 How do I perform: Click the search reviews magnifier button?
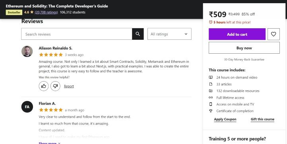click(138, 34)
